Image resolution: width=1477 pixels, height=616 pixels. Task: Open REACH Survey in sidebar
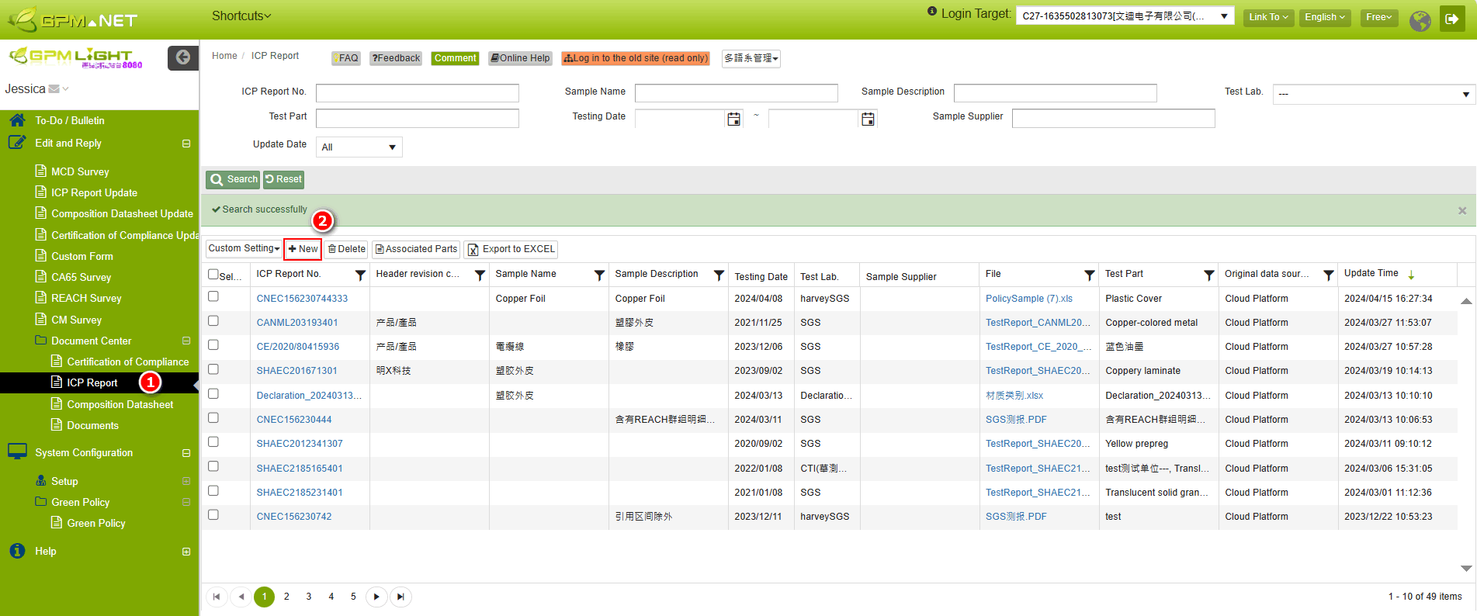pyautogui.click(x=86, y=298)
